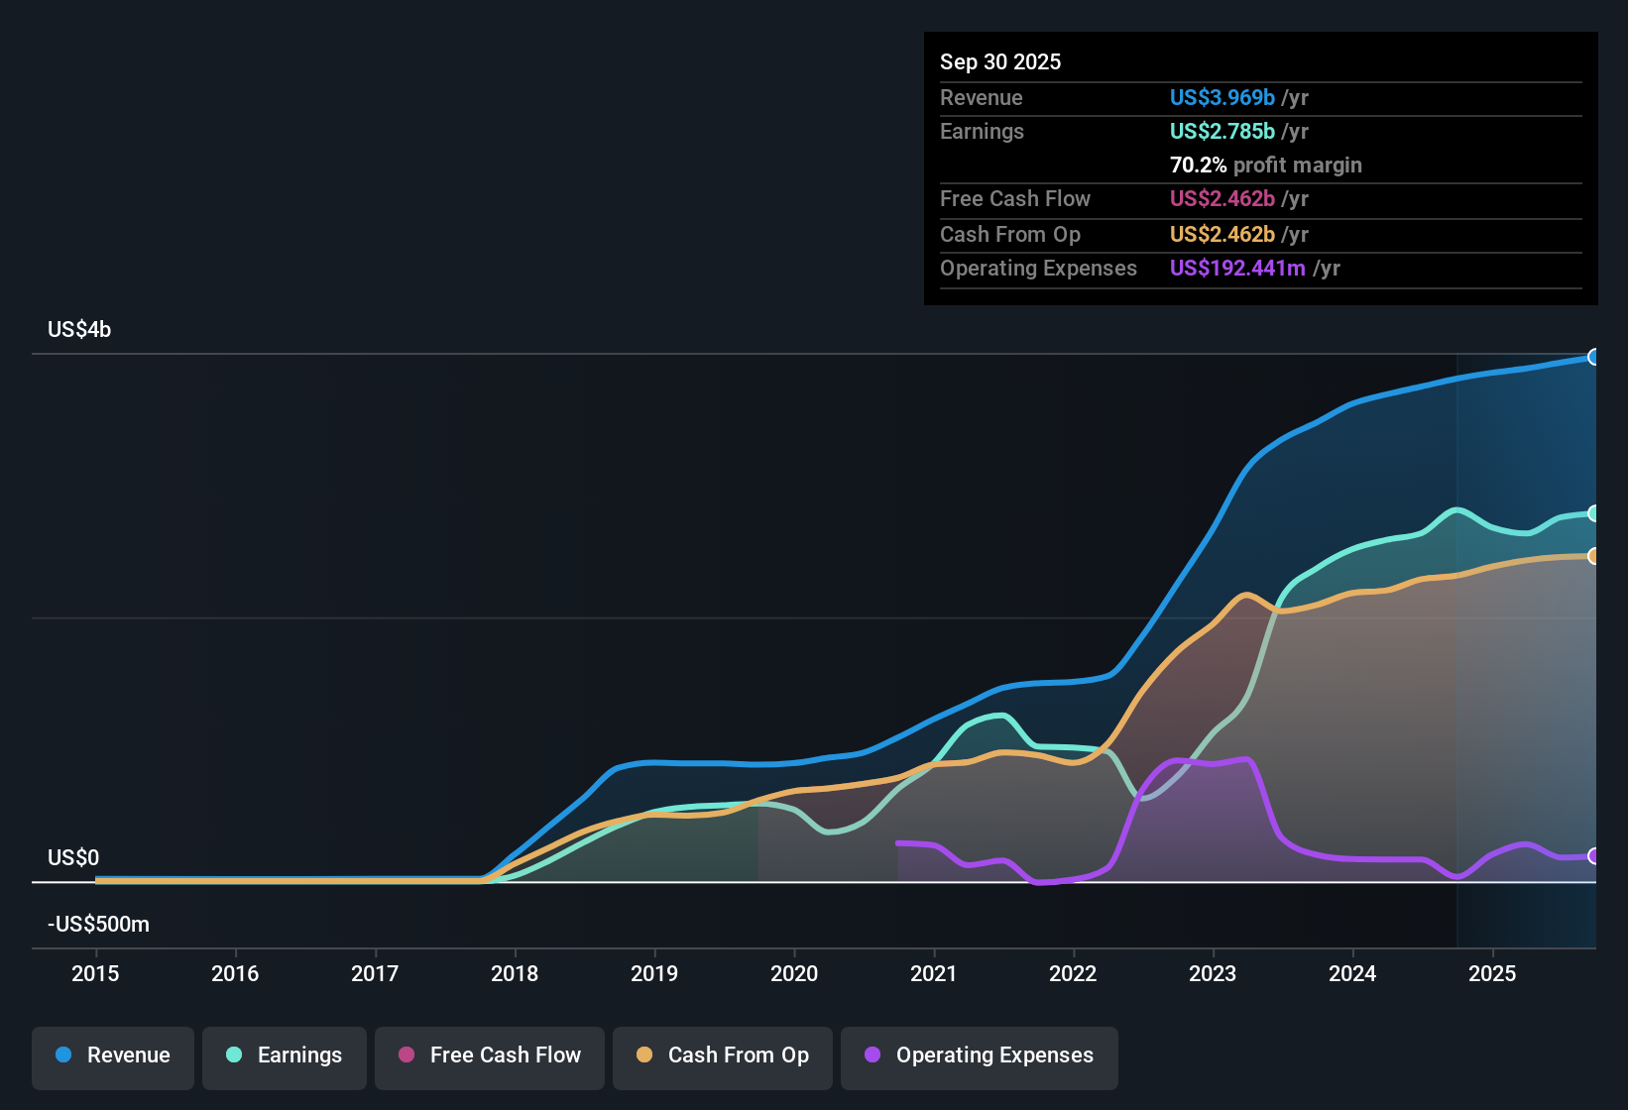This screenshot has height=1110, width=1628.
Task: Click the orange Cash From Op legend dot
Action: tap(643, 1055)
